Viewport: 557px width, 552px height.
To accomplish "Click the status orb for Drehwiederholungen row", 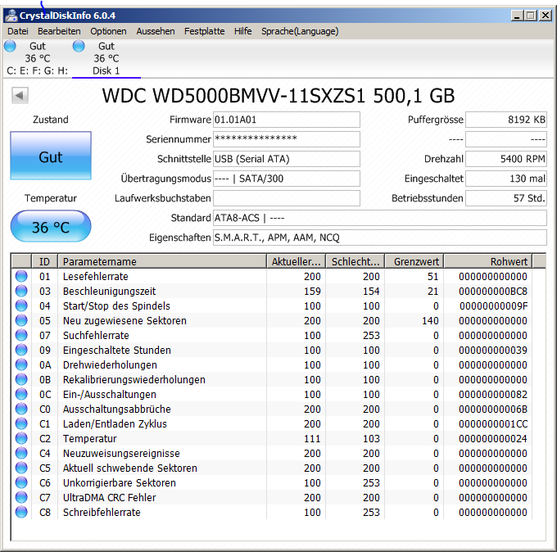I will click(21, 364).
